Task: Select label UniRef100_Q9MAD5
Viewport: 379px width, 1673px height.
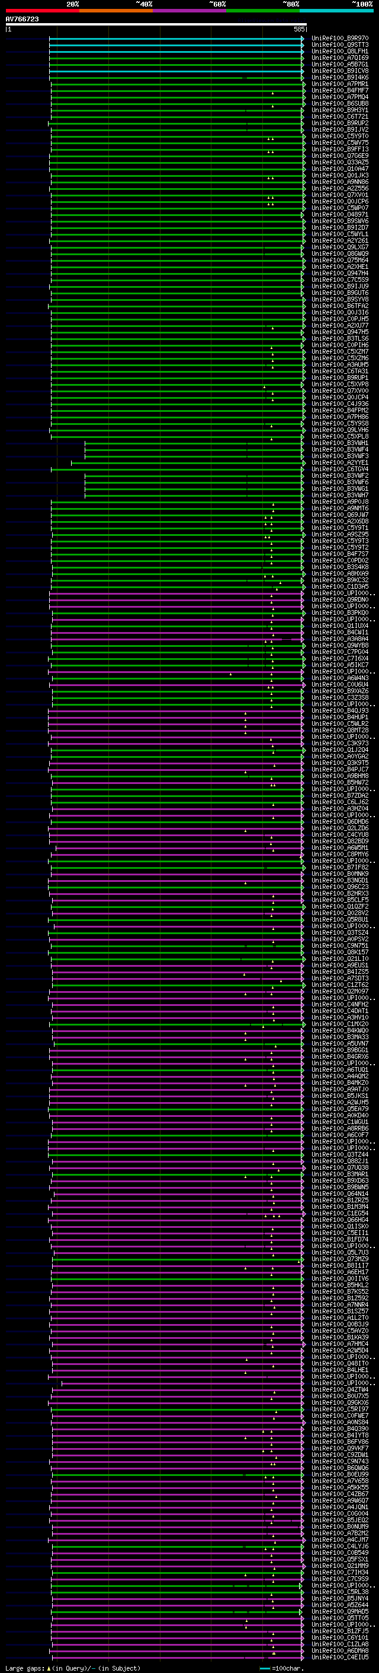Action: point(339,1611)
